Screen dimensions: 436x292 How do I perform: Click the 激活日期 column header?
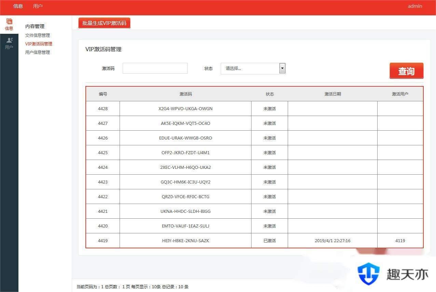(x=332, y=94)
